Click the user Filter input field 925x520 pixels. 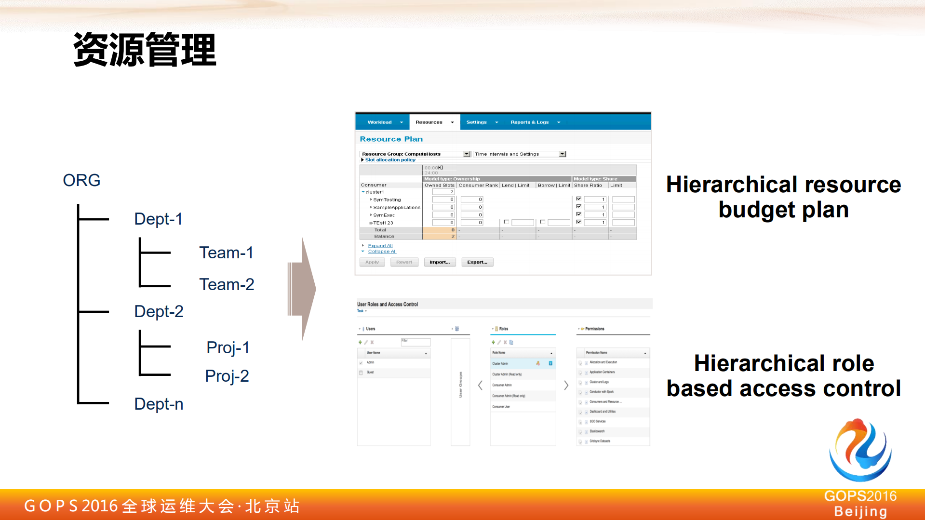[416, 342]
